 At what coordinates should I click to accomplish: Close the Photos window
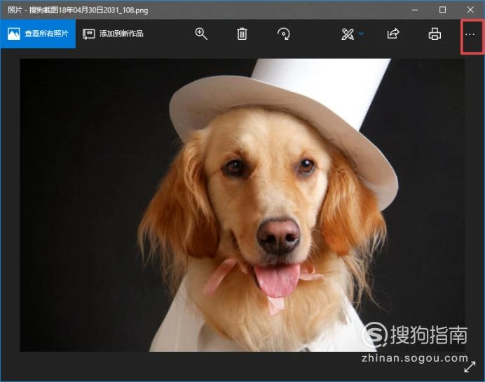point(470,10)
